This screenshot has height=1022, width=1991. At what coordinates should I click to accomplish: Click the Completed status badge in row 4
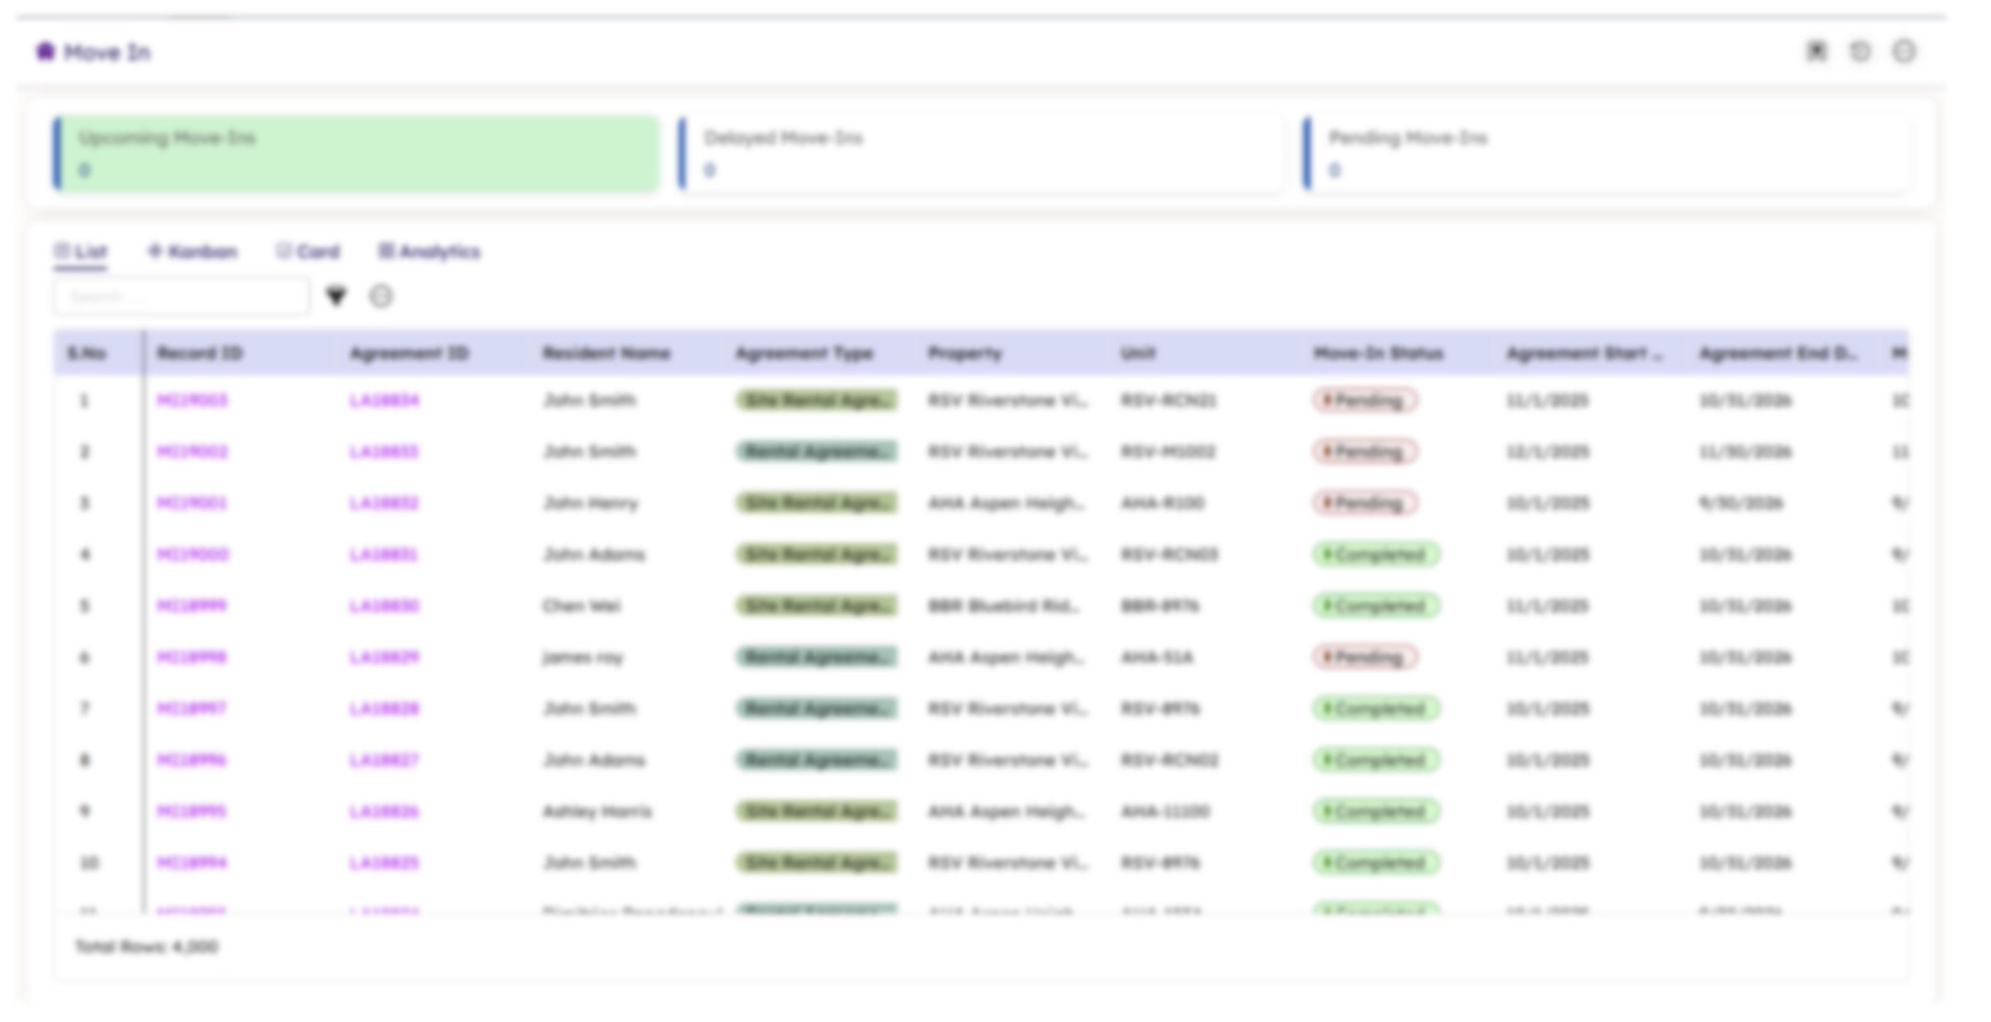(x=1375, y=554)
